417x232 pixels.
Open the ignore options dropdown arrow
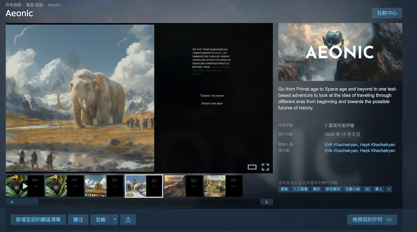(115, 220)
